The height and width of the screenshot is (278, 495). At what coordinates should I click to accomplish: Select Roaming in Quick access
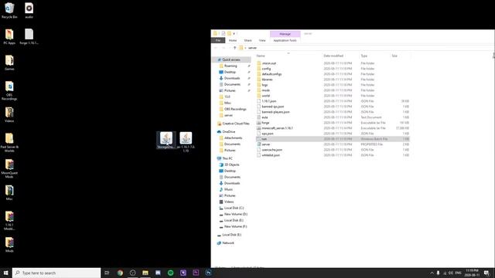click(230, 66)
